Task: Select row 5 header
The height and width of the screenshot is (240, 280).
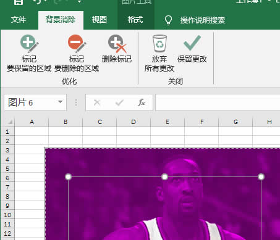Action: coord(7,168)
